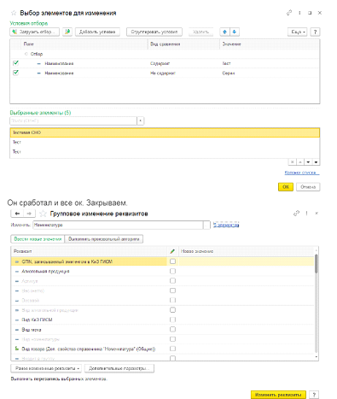
Task: Select the Ввести новые значения tab
Action: click(x=38, y=239)
